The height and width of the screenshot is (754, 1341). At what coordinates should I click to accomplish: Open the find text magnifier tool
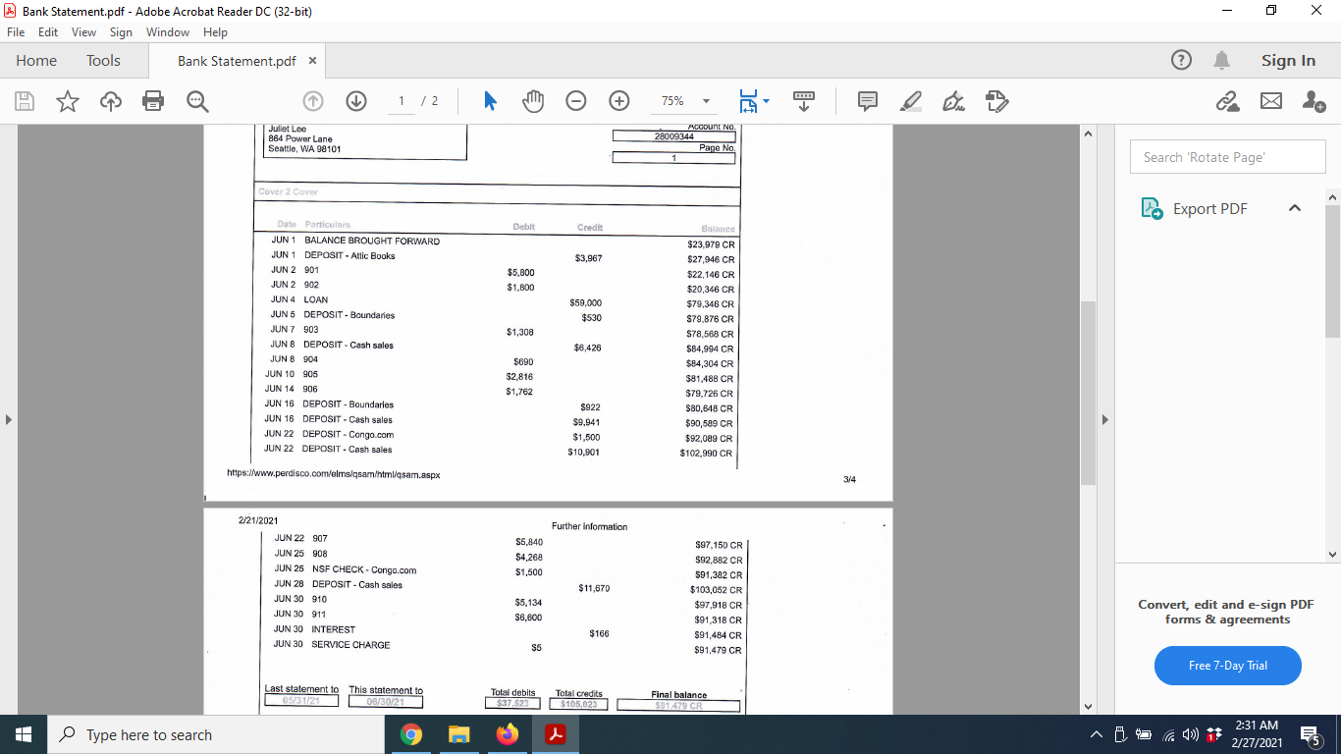coord(196,101)
